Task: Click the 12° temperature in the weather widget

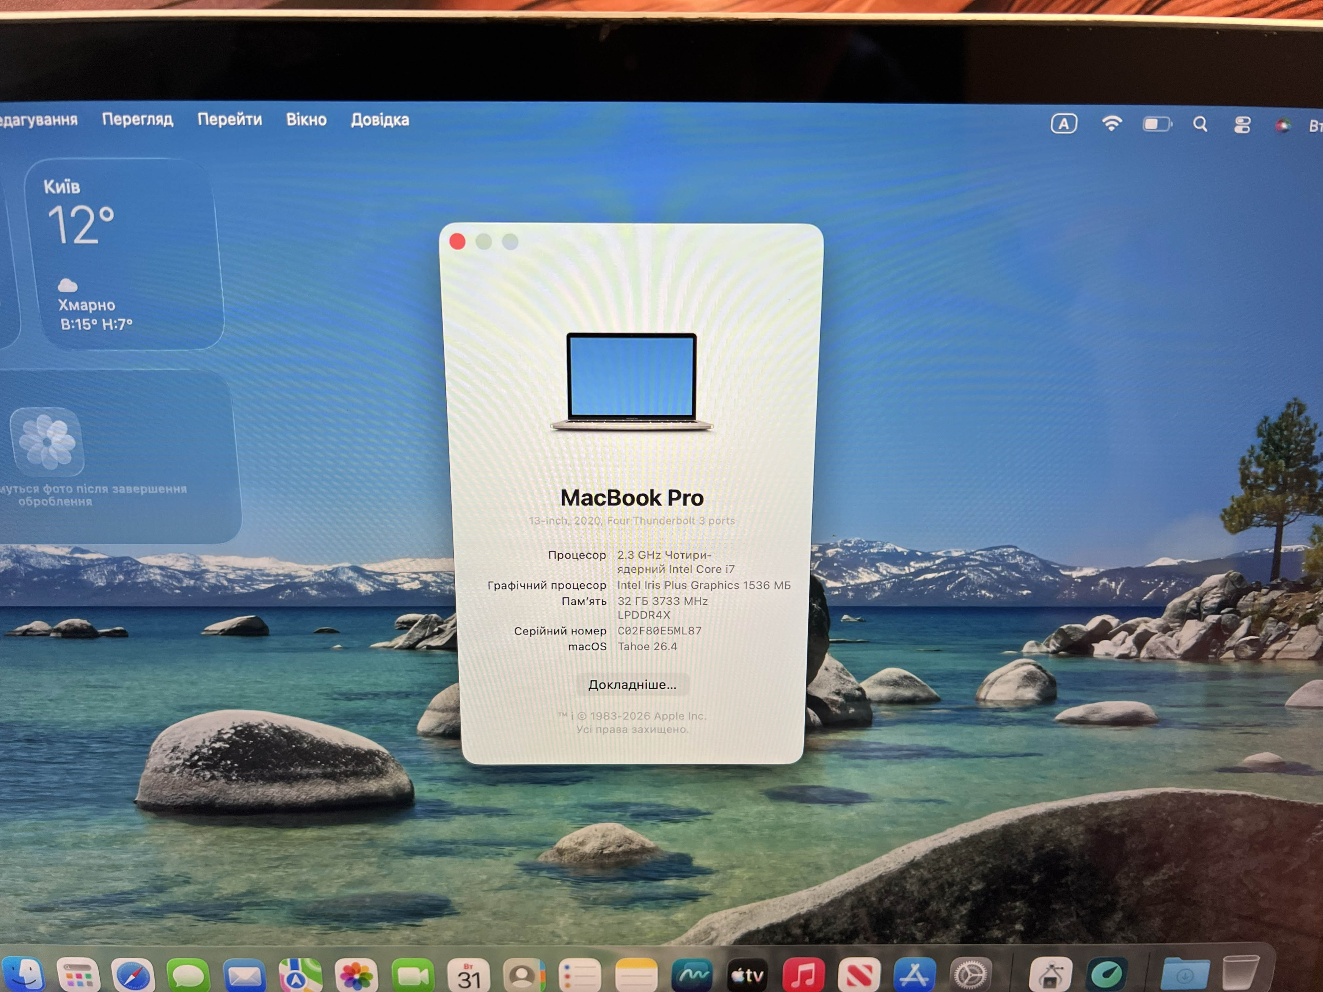Action: click(81, 225)
